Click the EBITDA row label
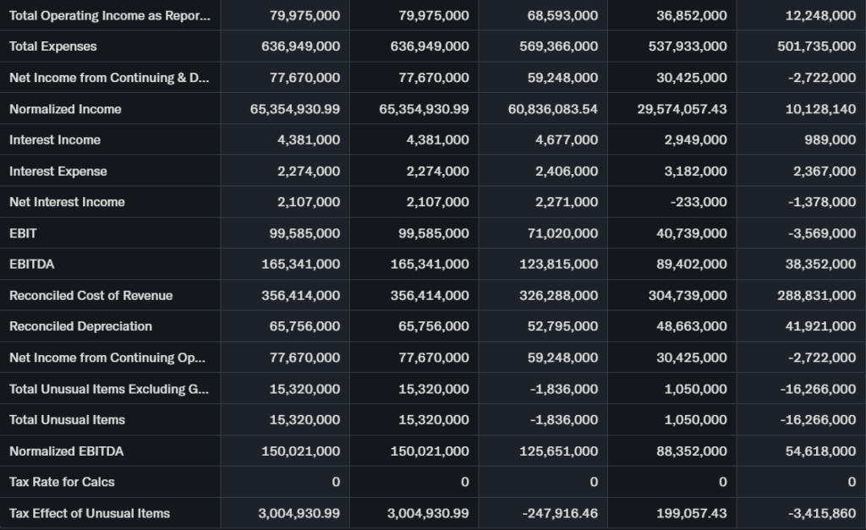 pyautogui.click(x=31, y=265)
